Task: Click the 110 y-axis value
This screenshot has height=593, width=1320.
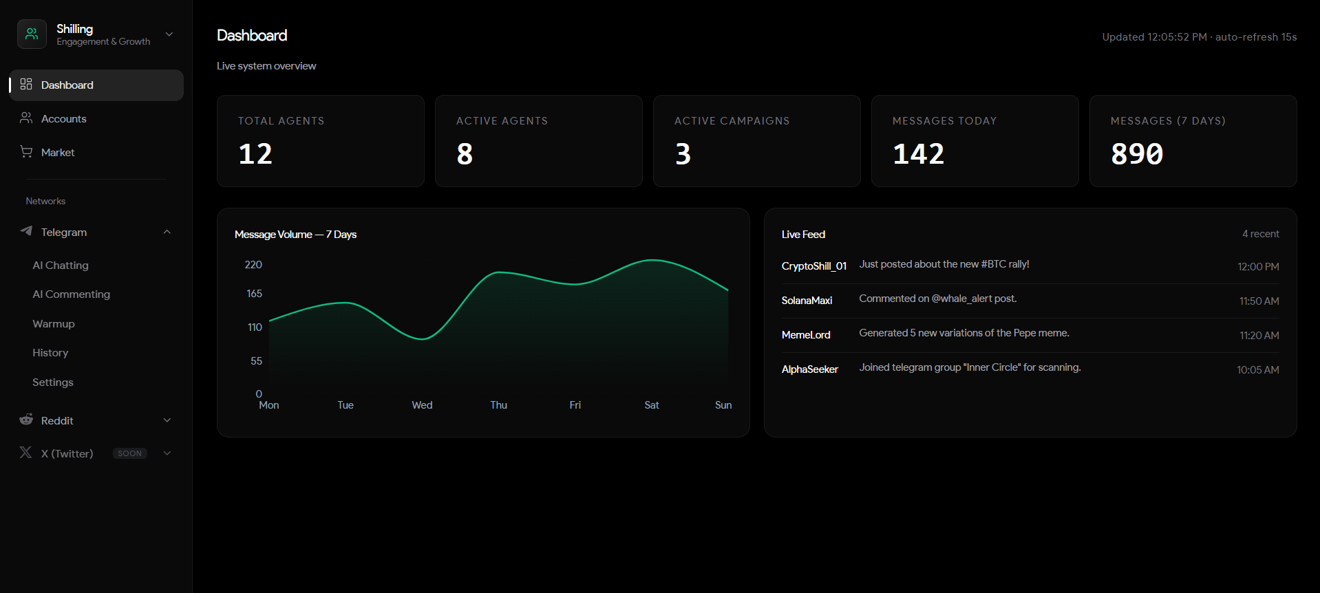Action: [255, 327]
